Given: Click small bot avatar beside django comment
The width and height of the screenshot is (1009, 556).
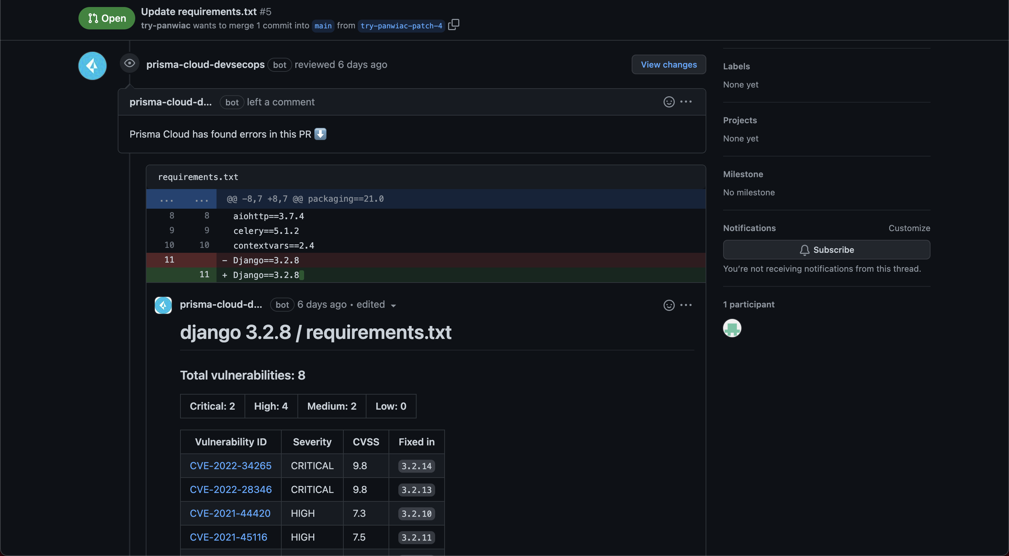Looking at the screenshot, I should click(x=163, y=305).
